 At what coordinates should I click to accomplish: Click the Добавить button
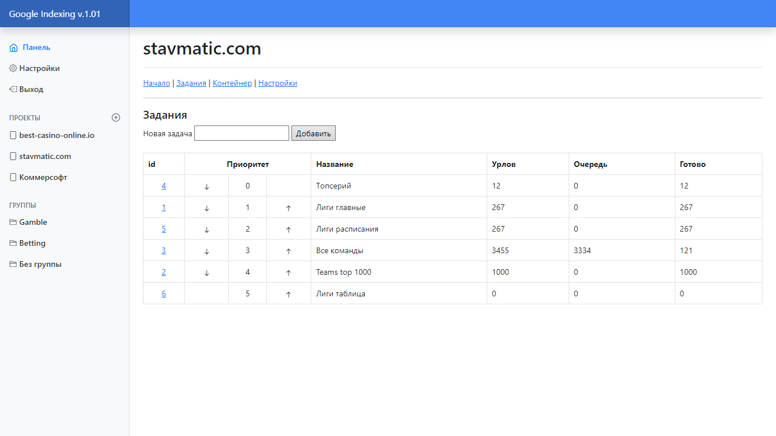click(x=314, y=133)
